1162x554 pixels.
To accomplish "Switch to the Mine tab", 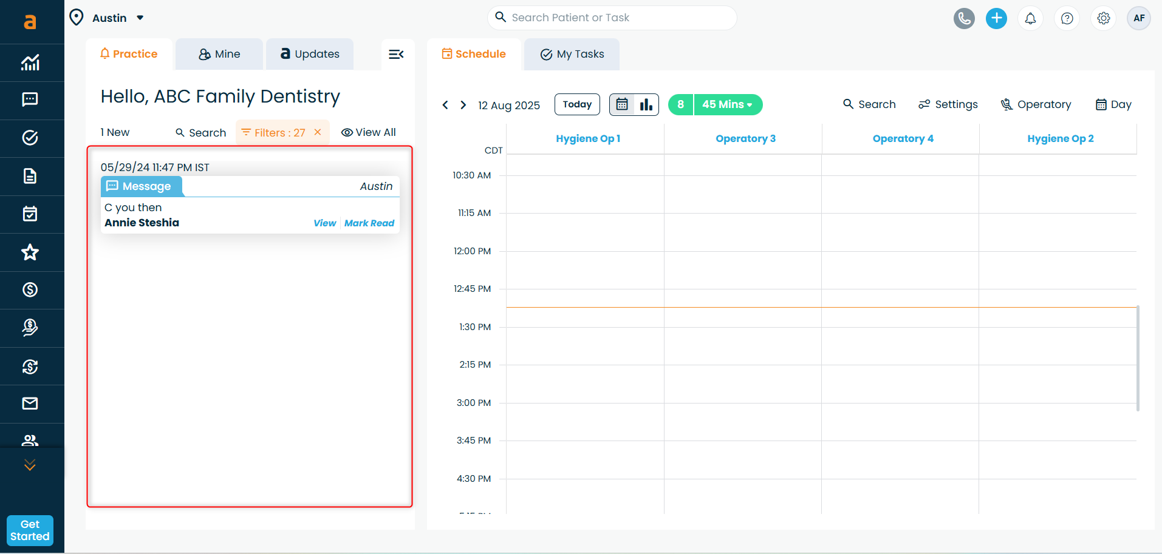I will [x=219, y=54].
